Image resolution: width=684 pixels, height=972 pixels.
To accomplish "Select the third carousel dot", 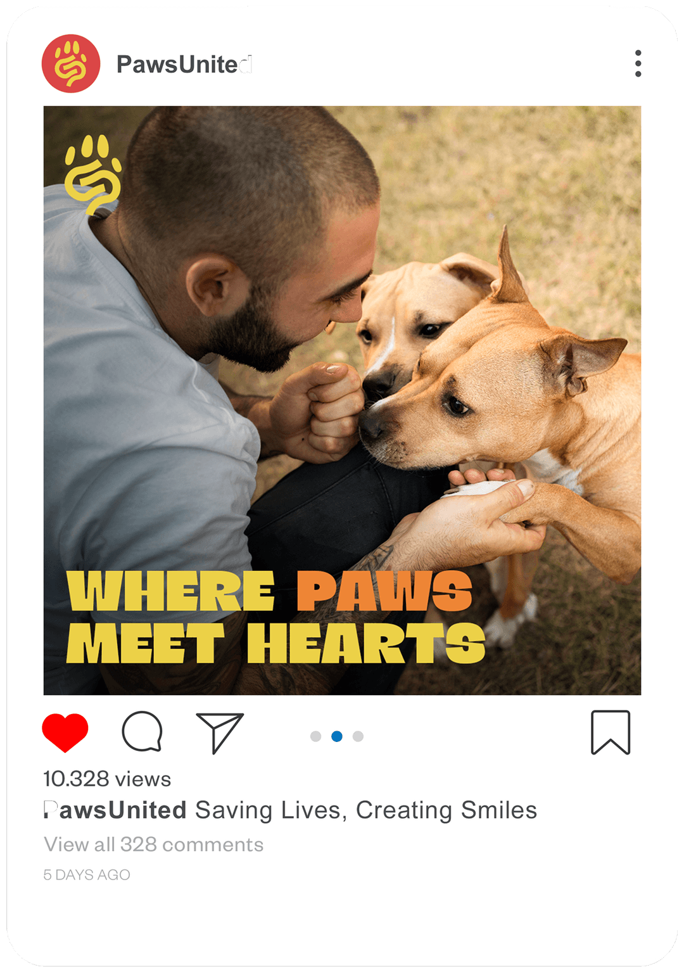I will (x=358, y=736).
